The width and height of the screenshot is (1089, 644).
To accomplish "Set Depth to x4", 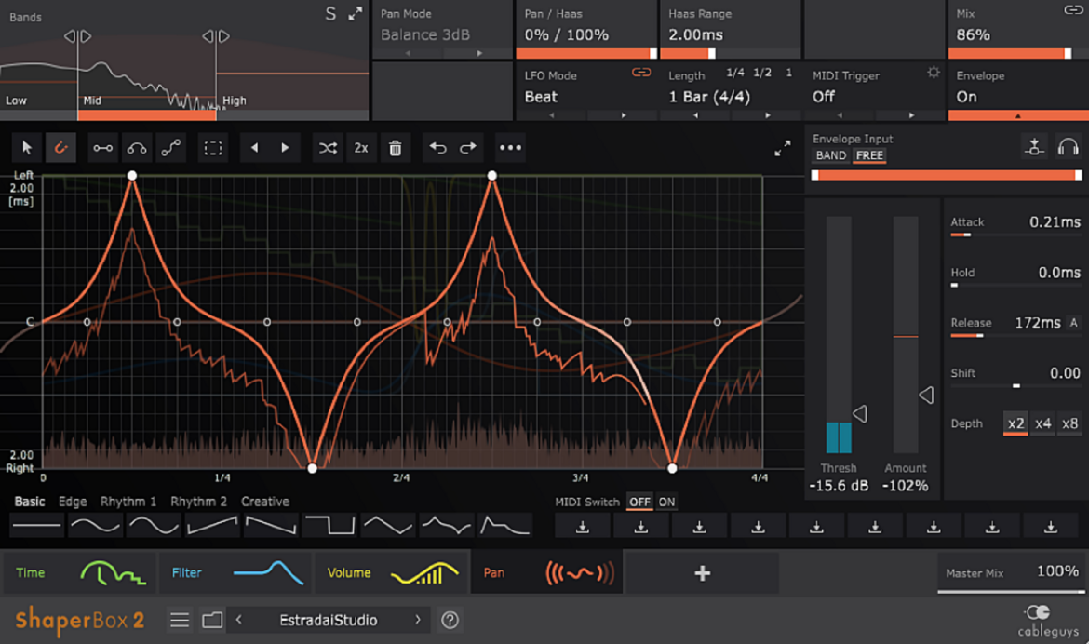I will (1042, 423).
